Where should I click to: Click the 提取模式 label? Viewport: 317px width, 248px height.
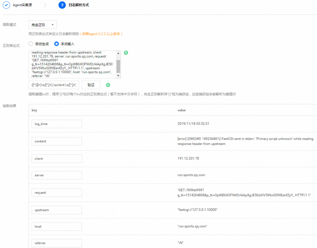point(9,25)
